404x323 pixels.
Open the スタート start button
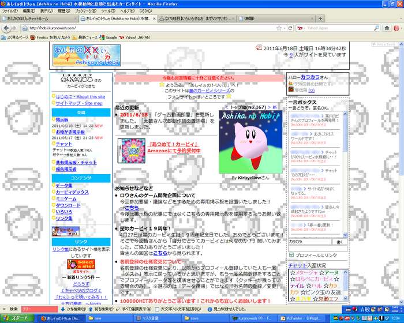(x=17, y=318)
